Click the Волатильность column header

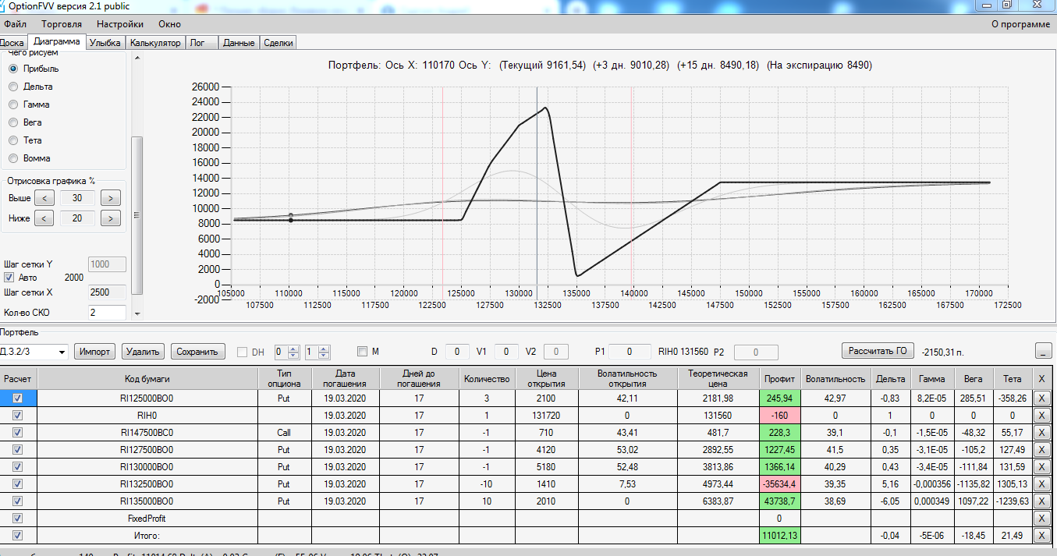pyautogui.click(x=835, y=379)
